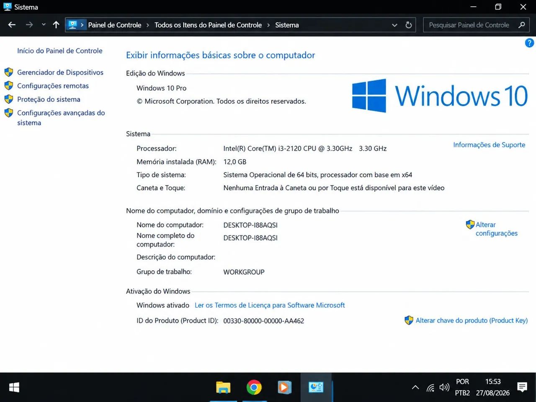The image size is (536, 402).
Task: Focus the Pesquisar Painel de Controle field
Action: coord(476,25)
